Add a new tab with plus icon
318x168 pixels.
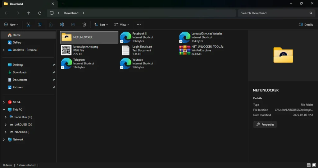click(x=63, y=4)
